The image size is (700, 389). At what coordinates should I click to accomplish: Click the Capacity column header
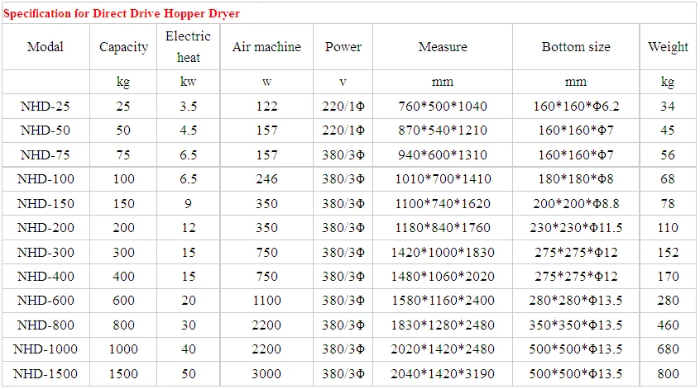tap(124, 47)
